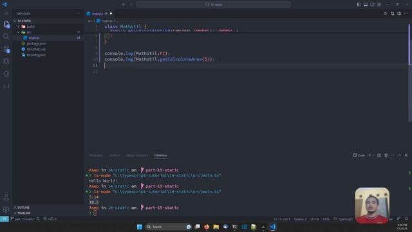Open the new terminal launch profile dropdown
The image size is (412, 232).
coord(373,155)
